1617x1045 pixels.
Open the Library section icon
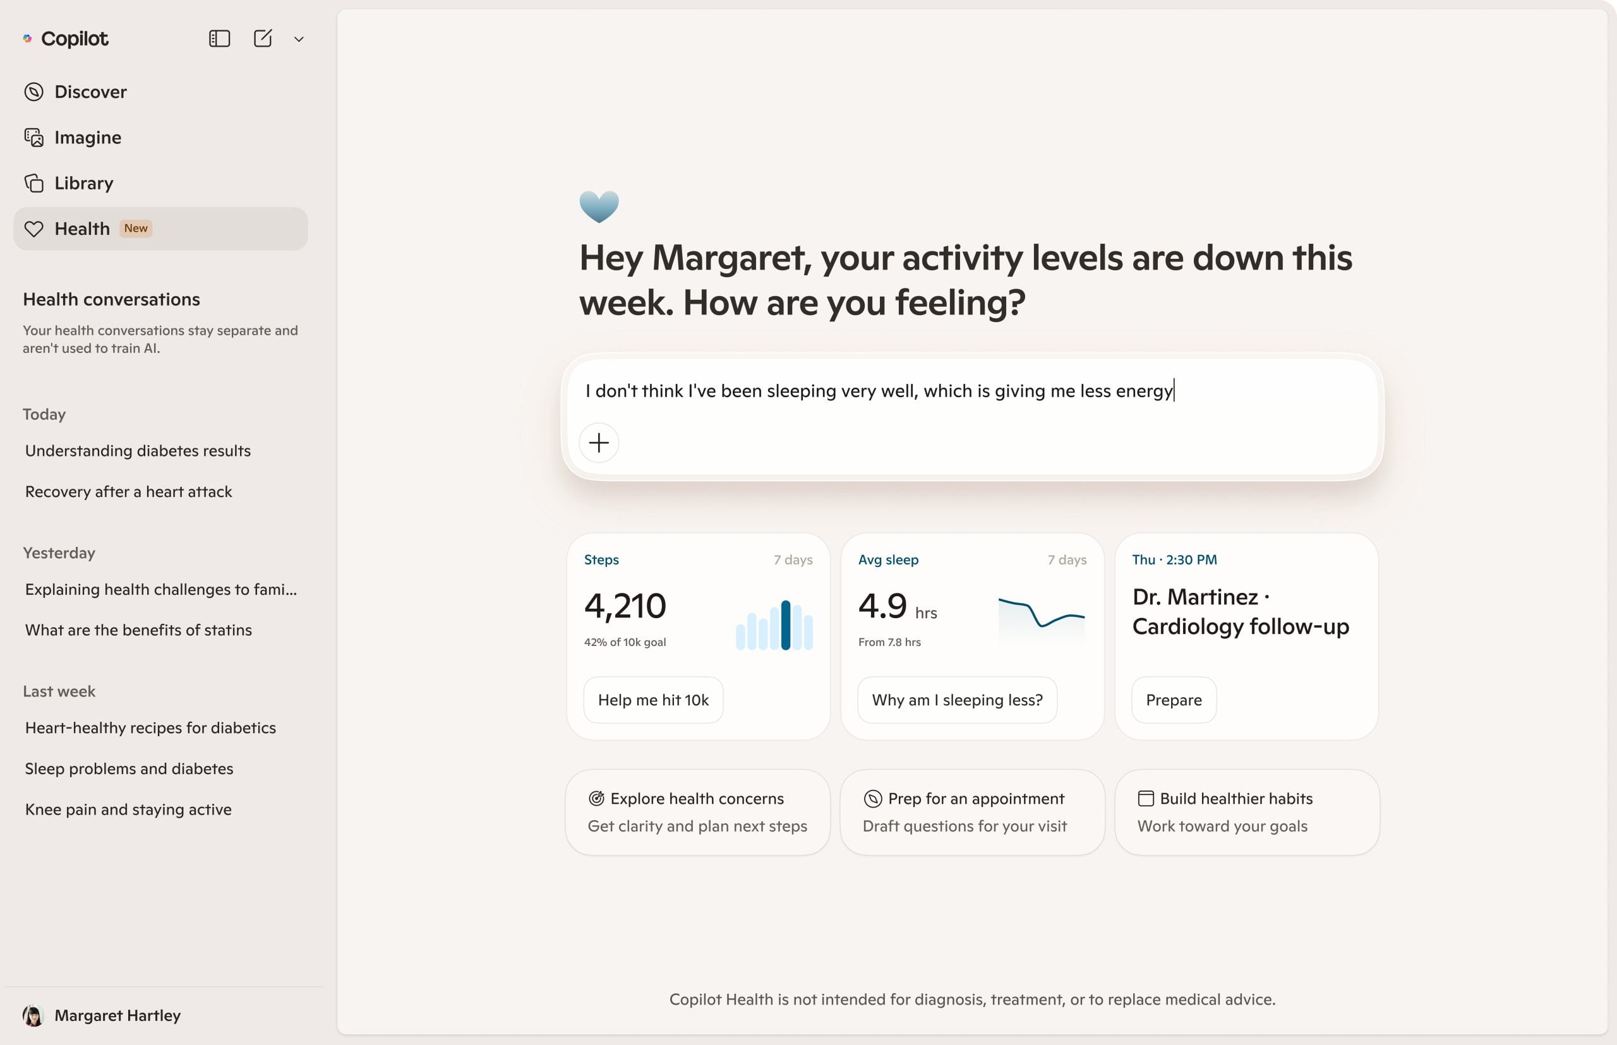[x=33, y=182]
